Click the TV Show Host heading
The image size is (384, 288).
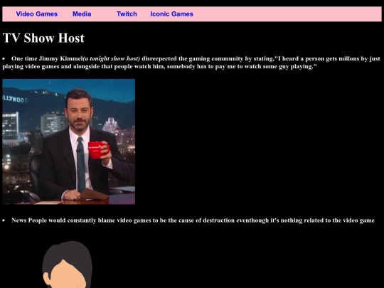43,38
